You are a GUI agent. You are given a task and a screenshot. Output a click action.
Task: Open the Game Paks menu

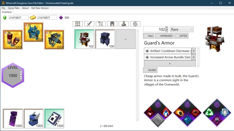pyautogui.click(x=13, y=8)
